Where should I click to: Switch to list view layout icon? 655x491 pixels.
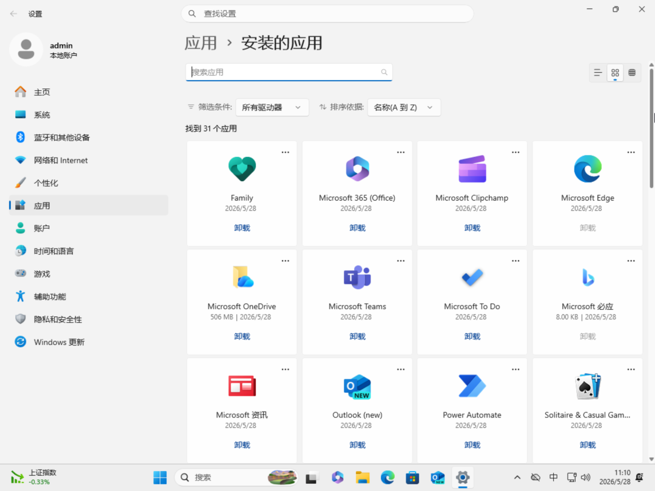point(598,73)
